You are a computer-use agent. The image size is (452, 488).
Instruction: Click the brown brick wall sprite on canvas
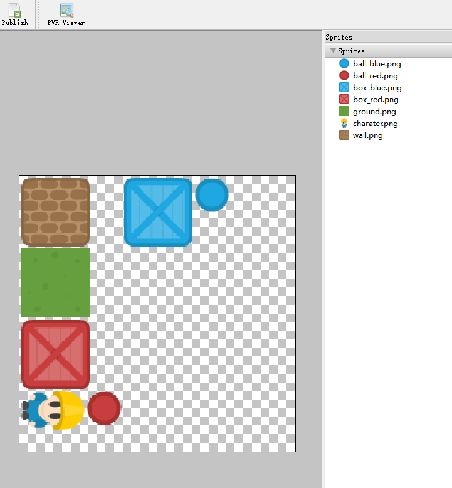56,212
